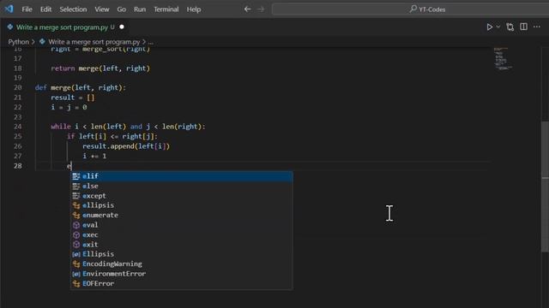This screenshot has width=549, height=308.
Task: Choose the else suggestion
Action: pos(181,187)
